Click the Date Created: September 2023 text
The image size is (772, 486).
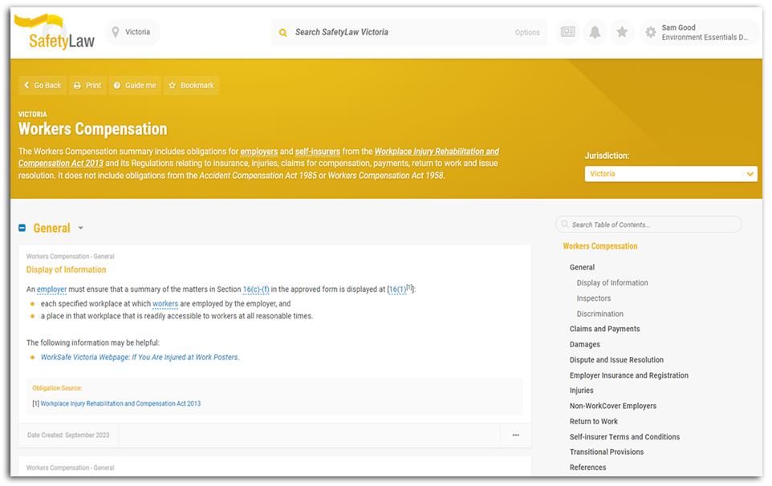pyautogui.click(x=68, y=435)
